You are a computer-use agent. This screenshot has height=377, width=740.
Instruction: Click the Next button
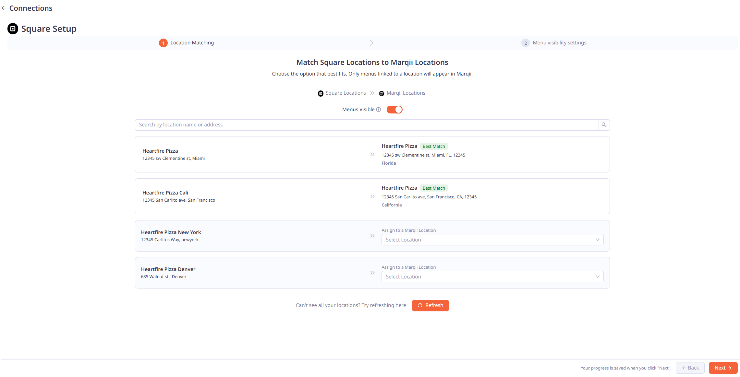723,368
